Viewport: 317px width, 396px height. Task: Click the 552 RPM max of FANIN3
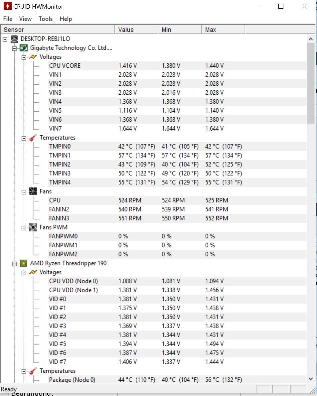click(217, 218)
